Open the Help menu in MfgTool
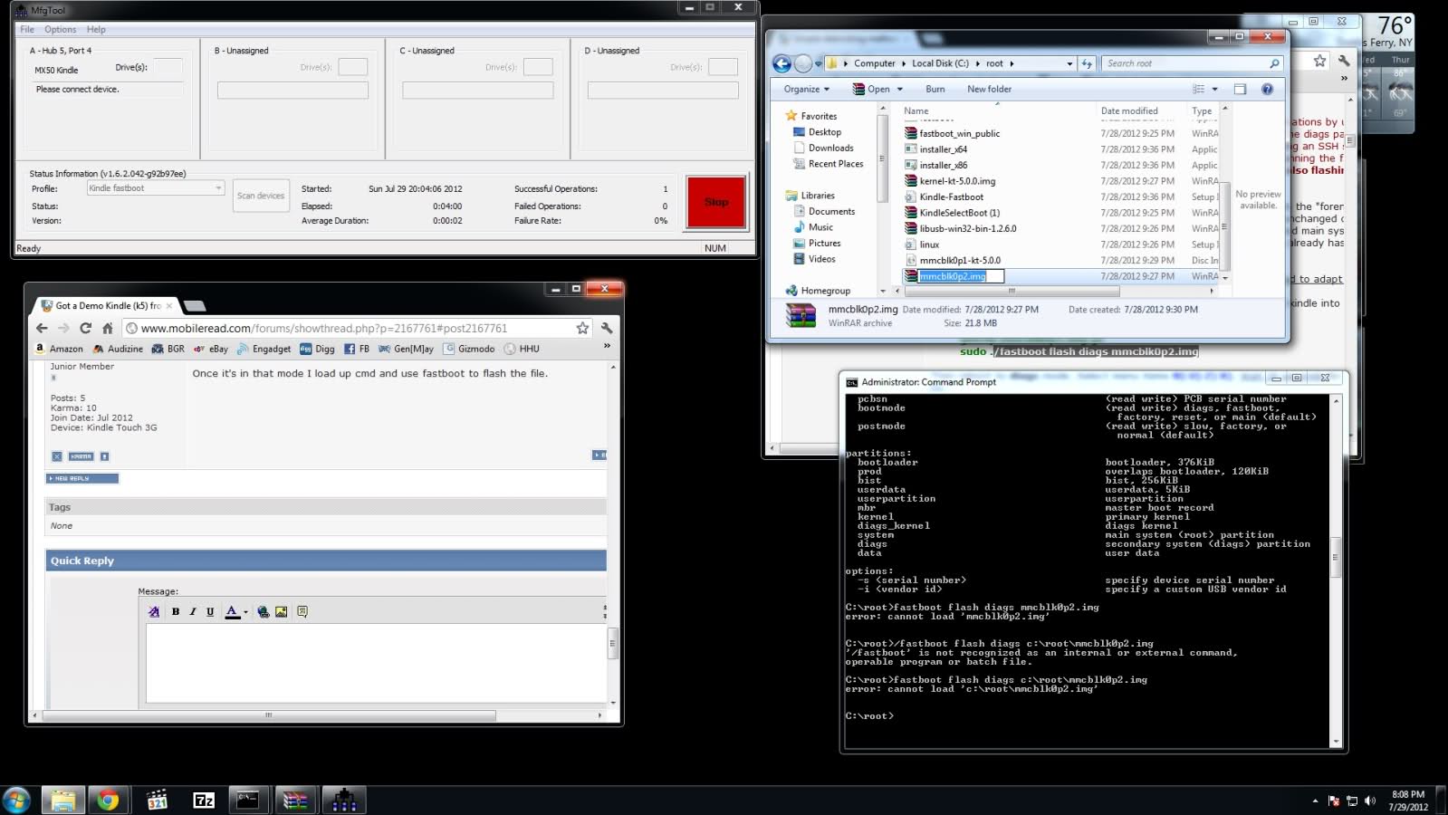1448x815 pixels. [x=96, y=29]
